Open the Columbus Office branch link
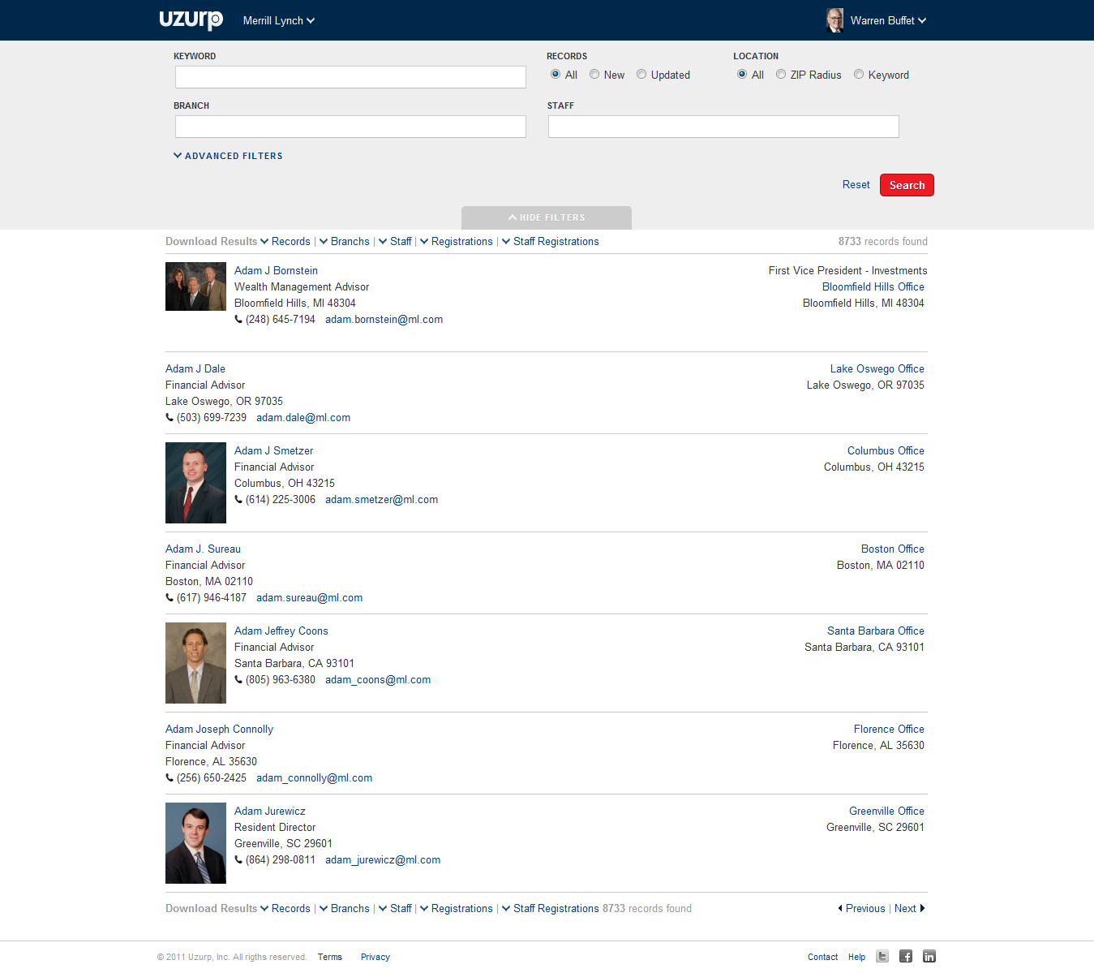The height and width of the screenshot is (973, 1094). pos(886,451)
